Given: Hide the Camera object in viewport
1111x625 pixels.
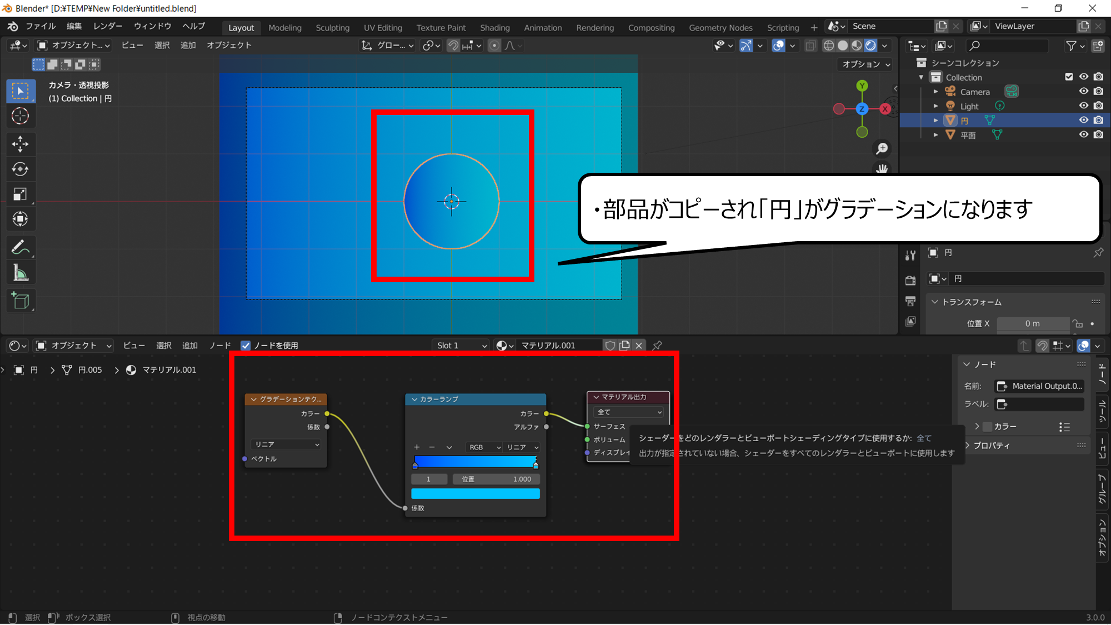Looking at the screenshot, I should pos(1084,91).
